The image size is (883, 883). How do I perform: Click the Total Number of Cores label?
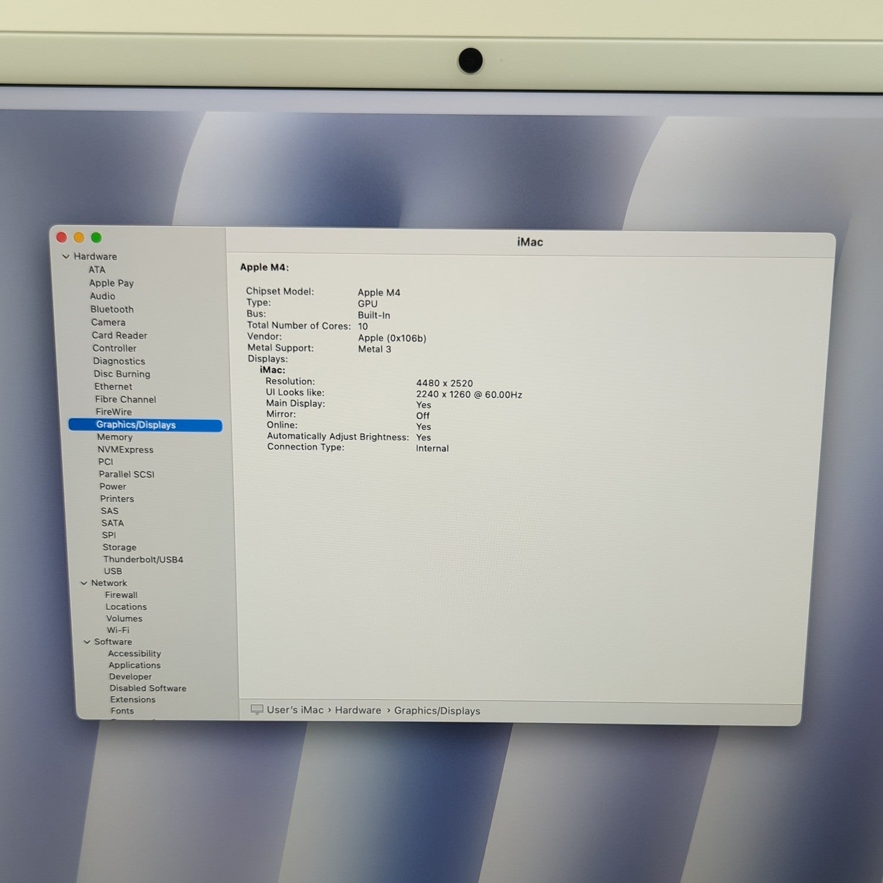coord(298,326)
